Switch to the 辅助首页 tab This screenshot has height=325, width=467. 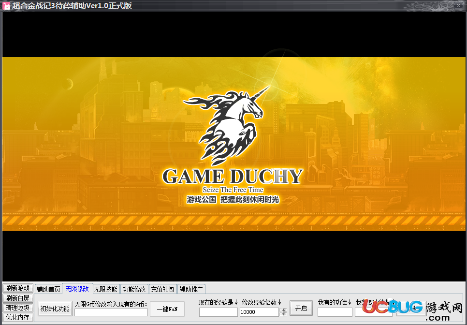click(48, 289)
